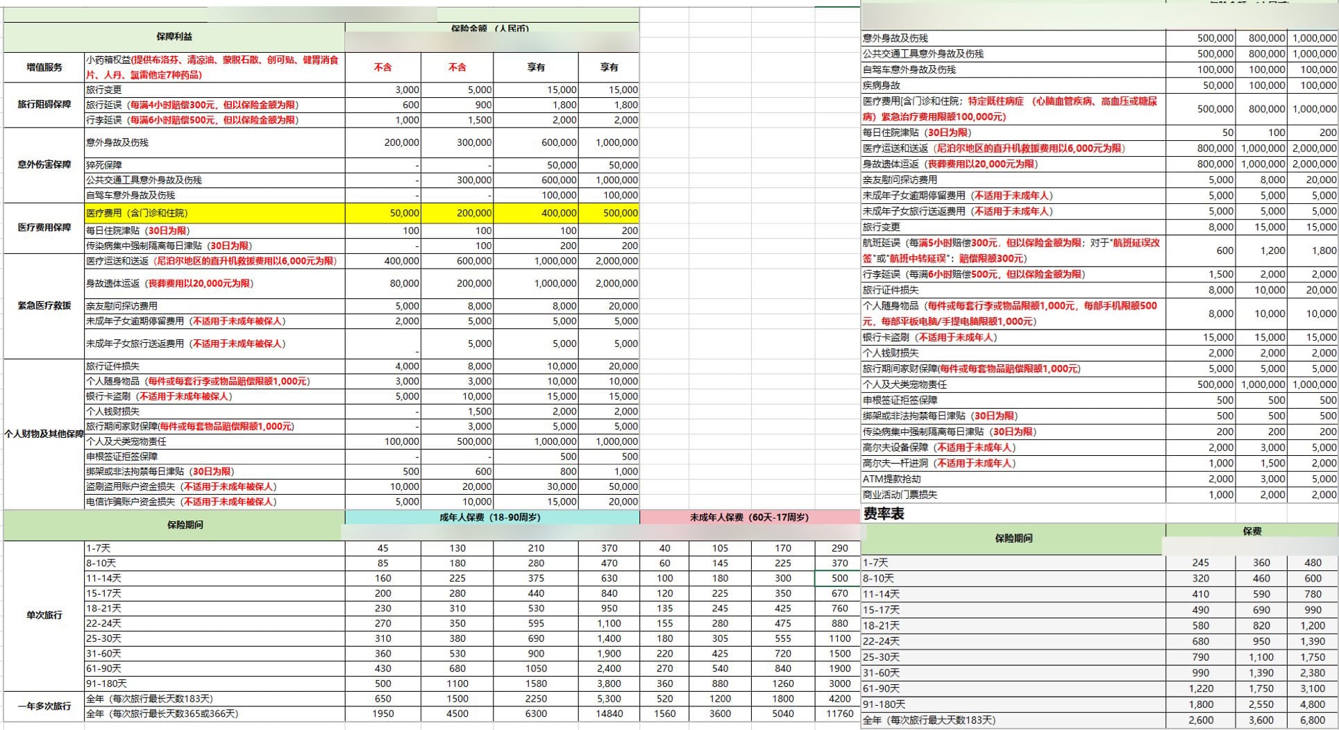This screenshot has width=1339, height=730.
Task: Select the 一年多次旅行 cell
Action: click(x=44, y=706)
